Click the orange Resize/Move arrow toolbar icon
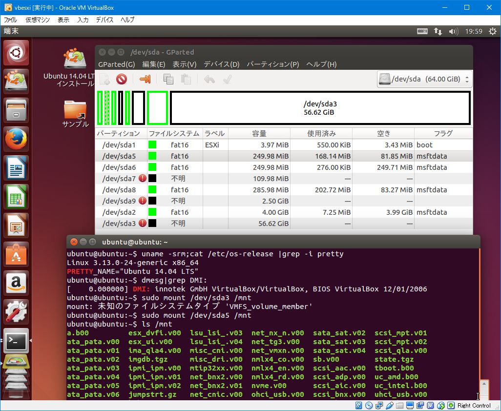The height and width of the screenshot is (411, 501). (145, 79)
